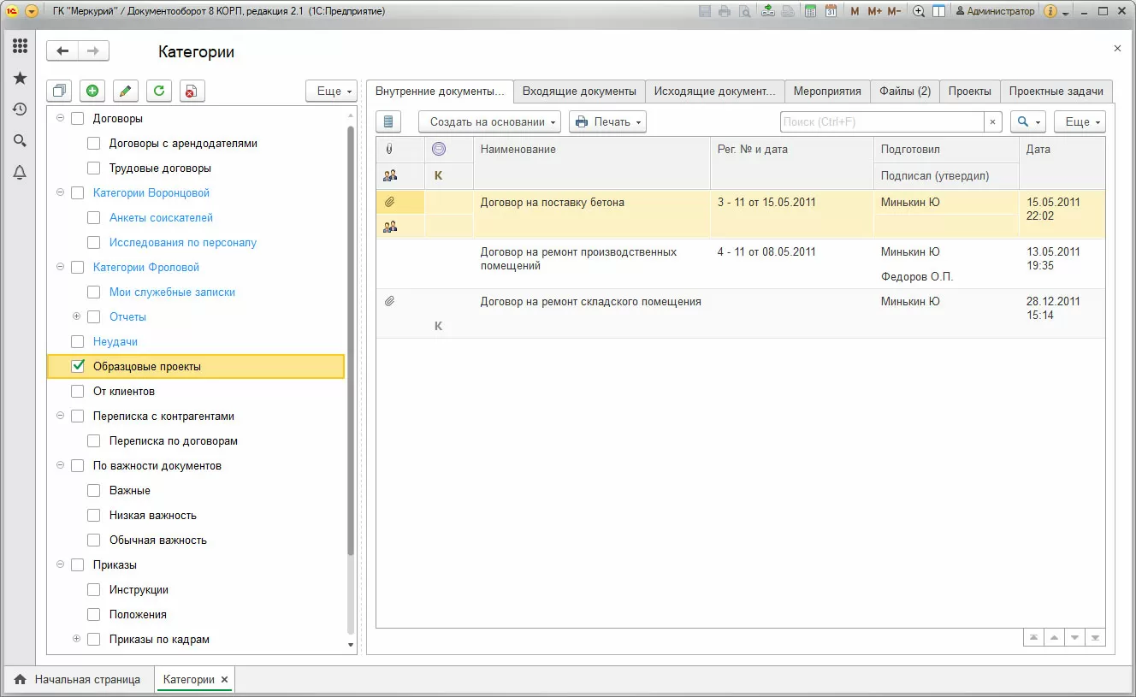This screenshot has height=697, width=1136.
Task: Tick the Договоры checkbox
Action: click(78, 119)
